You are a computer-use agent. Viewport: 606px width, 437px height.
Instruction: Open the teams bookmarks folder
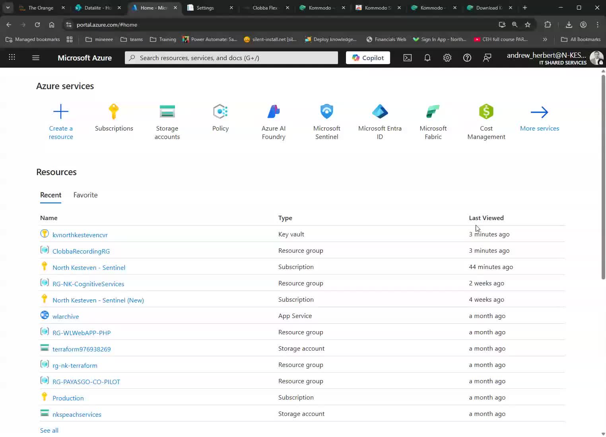132,39
